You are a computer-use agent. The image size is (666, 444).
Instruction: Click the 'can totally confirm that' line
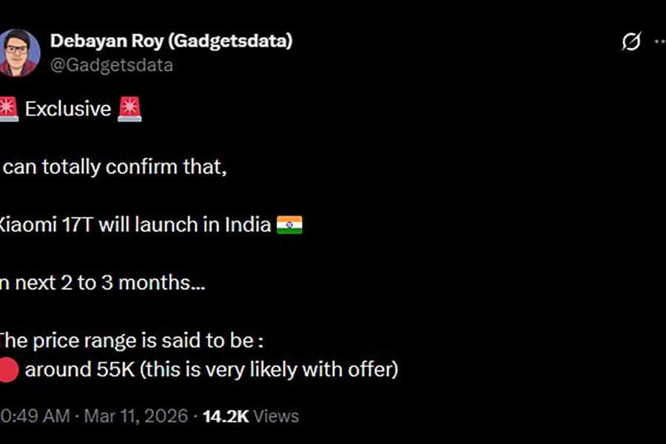pyautogui.click(x=115, y=166)
